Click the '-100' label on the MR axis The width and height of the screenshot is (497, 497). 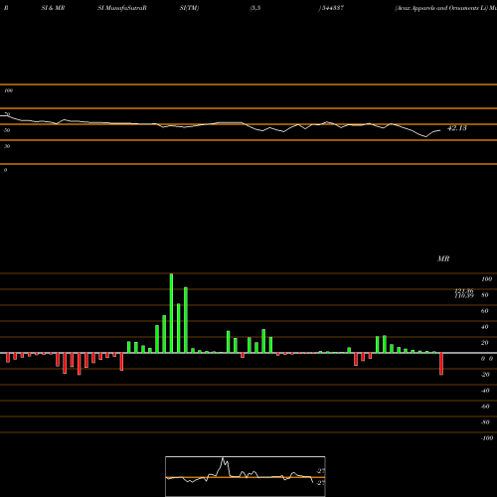coord(487,438)
